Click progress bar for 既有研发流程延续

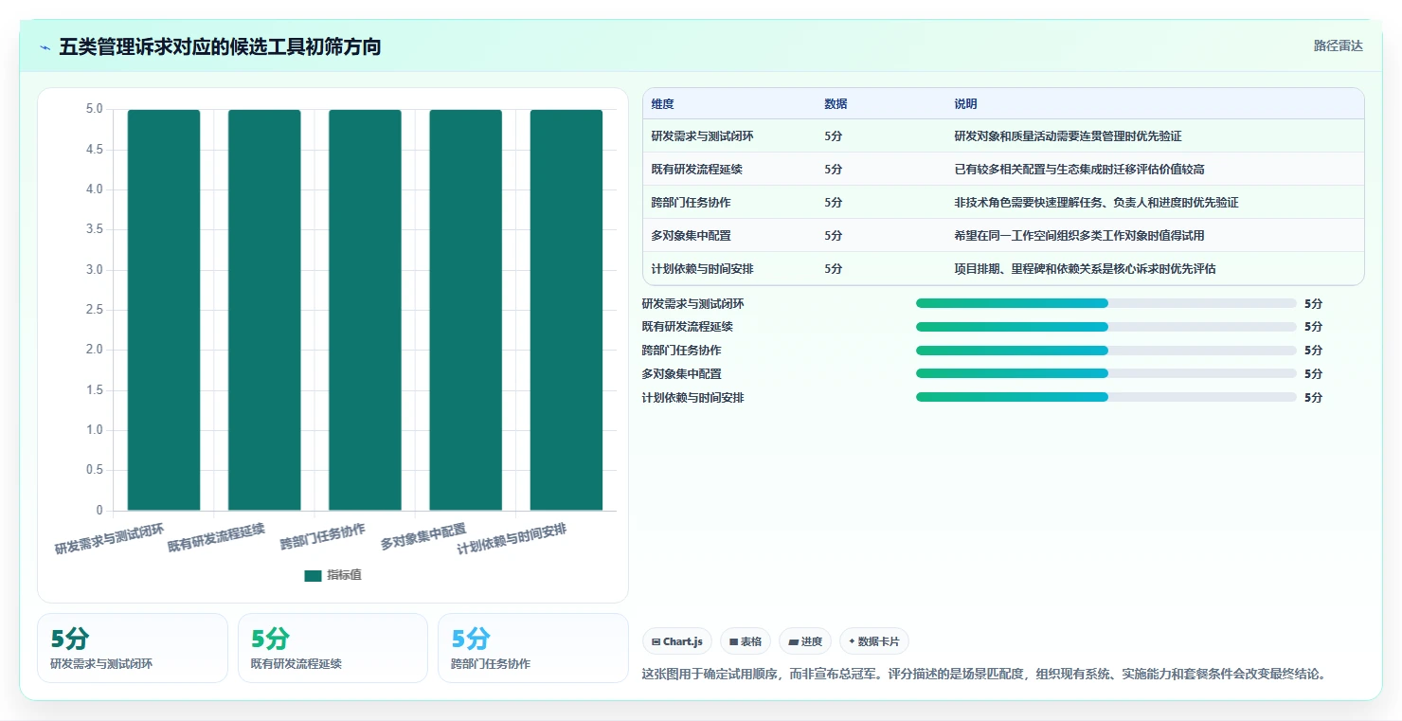(x=1105, y=327)
